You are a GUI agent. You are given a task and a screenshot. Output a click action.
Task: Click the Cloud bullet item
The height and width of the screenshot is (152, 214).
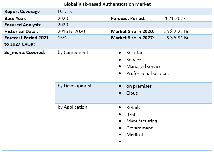pos(132,93)
